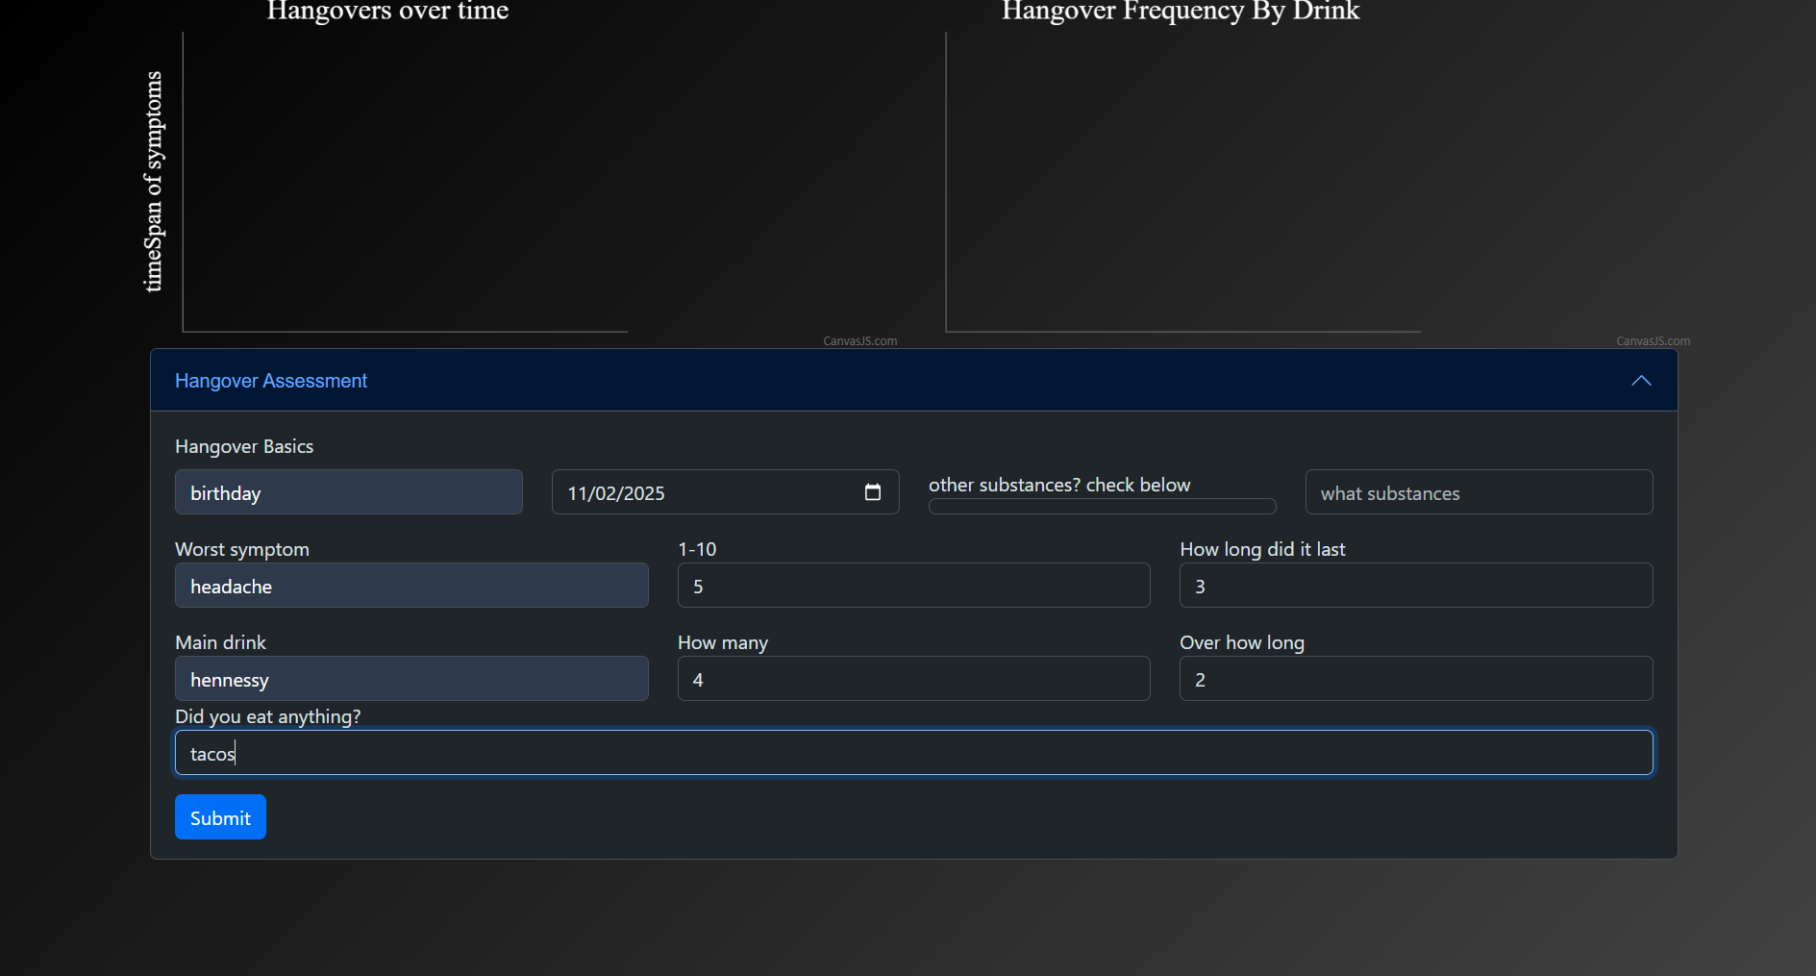Focus the How long did it last field
This screenshot has height=976, width=1816.
(1415, 586)
